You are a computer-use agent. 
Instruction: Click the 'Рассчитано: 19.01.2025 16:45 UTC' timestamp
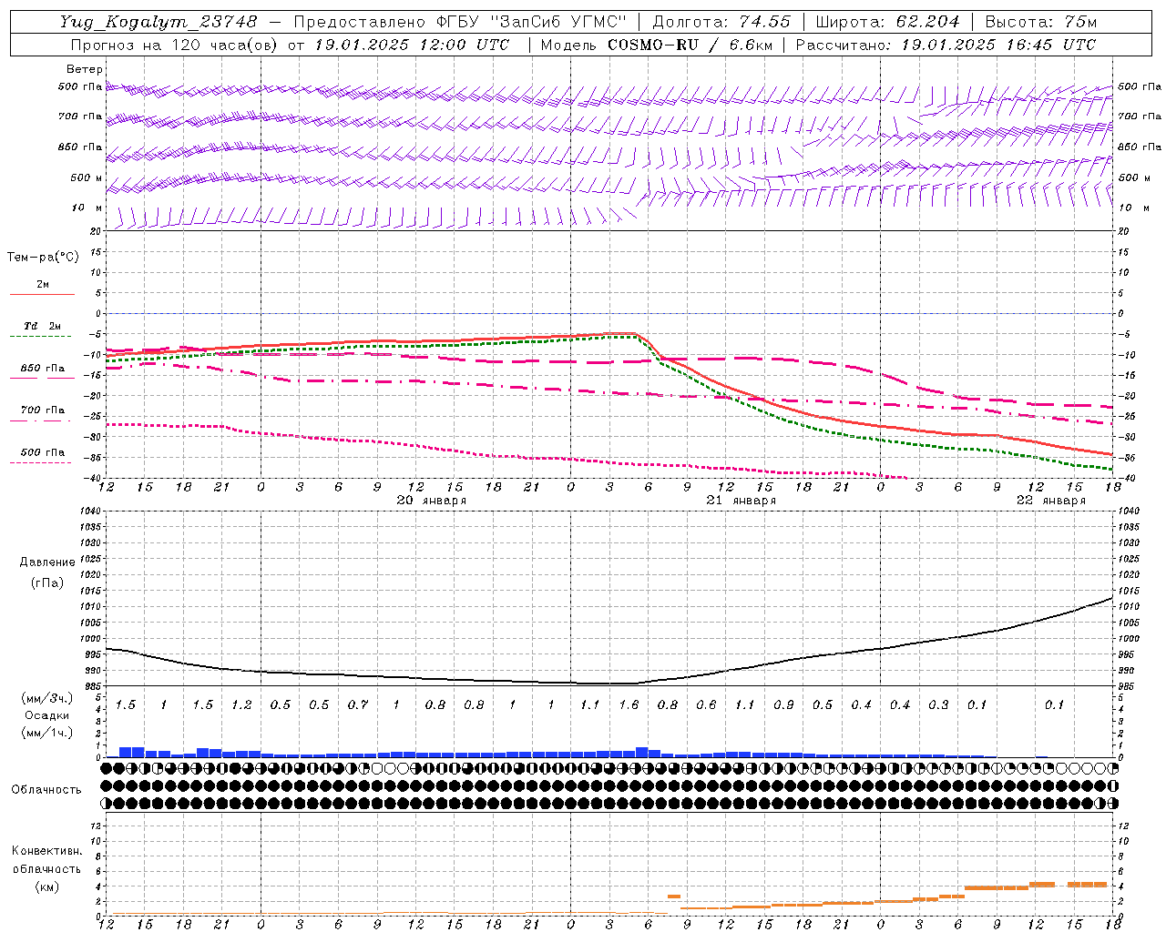(946, 45)
